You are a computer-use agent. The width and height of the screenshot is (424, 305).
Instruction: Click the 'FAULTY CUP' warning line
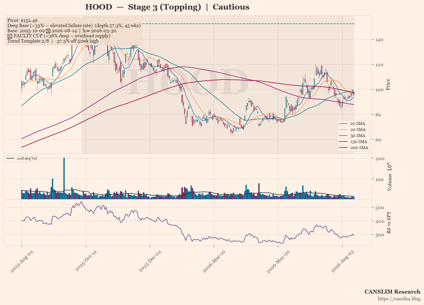point(59,36)
